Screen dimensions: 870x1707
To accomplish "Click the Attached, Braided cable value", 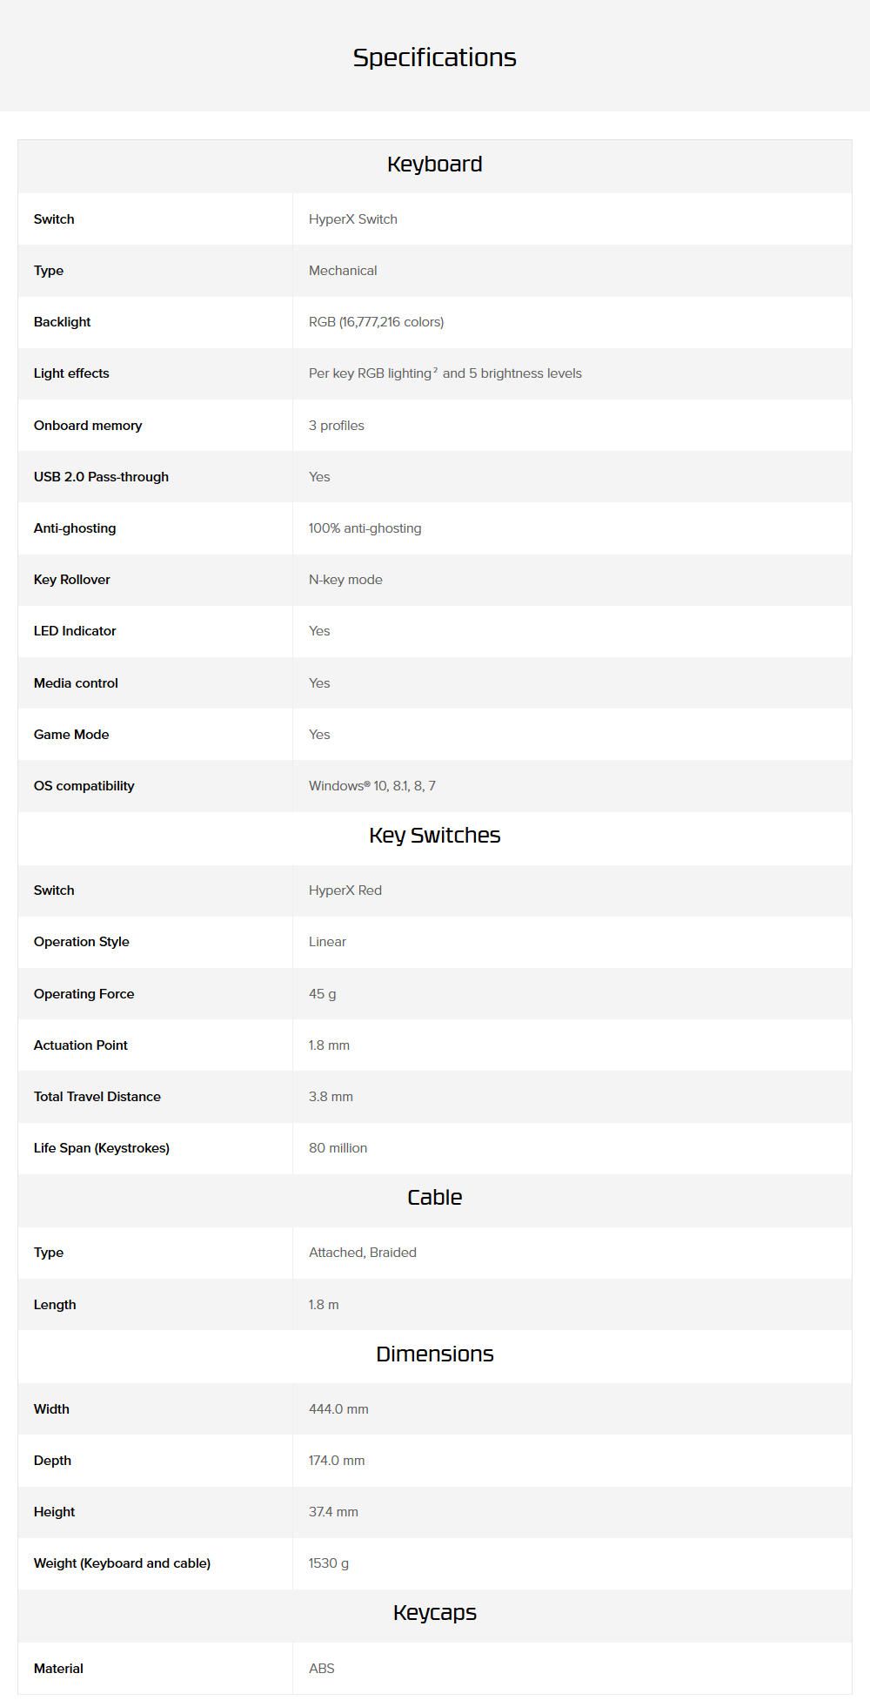I will 362,1253.
